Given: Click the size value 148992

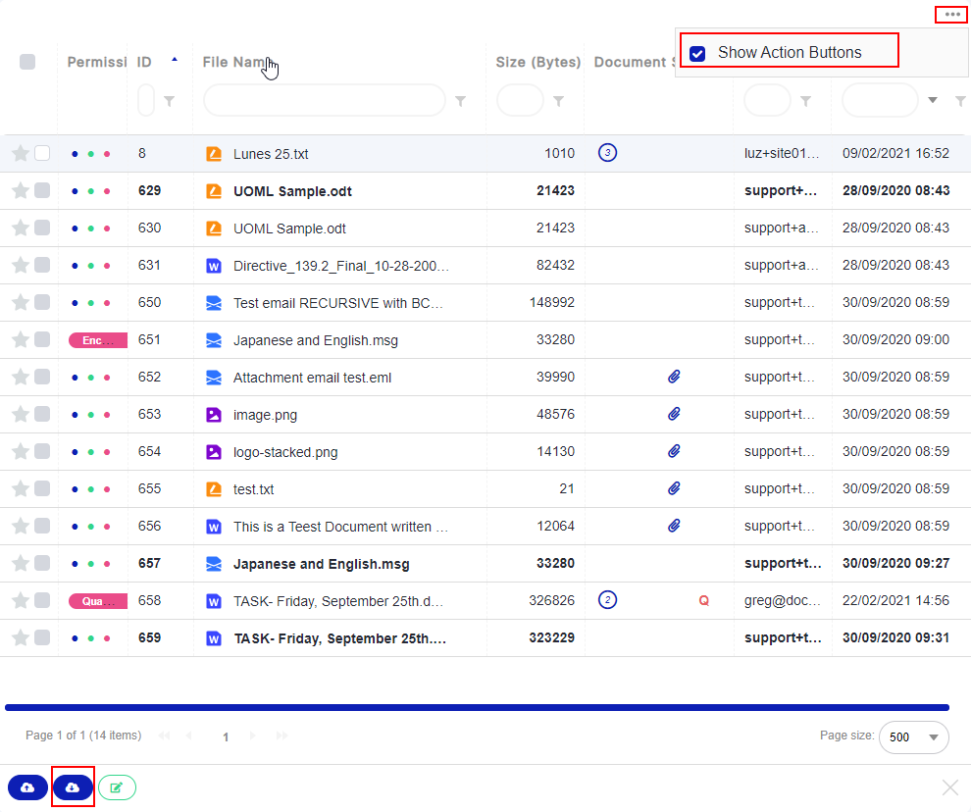Looking at the screenshot, I should [552, 302].
